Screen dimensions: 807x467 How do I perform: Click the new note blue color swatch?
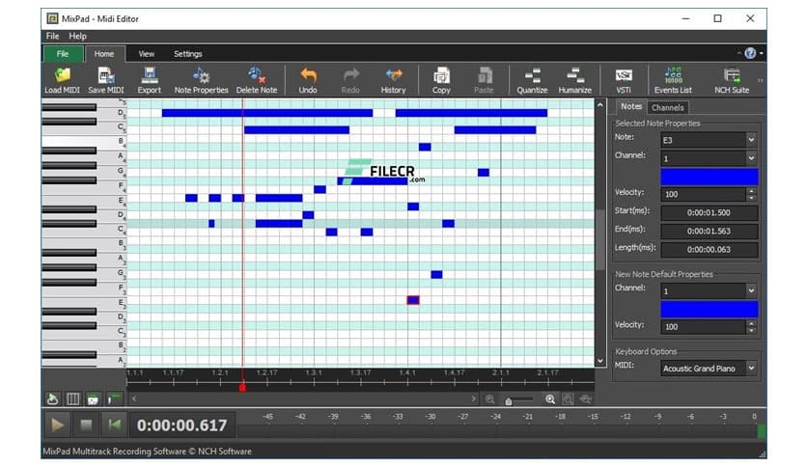click(710, 309)
